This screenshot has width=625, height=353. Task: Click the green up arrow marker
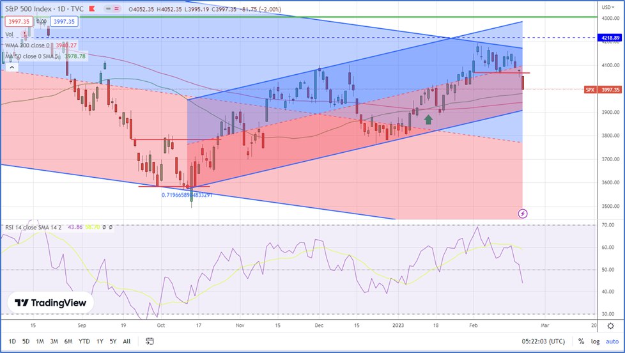tap(428, 118)
